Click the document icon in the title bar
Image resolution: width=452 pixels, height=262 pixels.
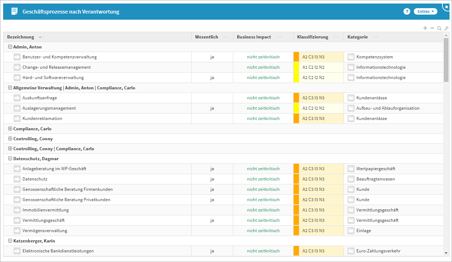pyautogui.click(x=14, y=11)
